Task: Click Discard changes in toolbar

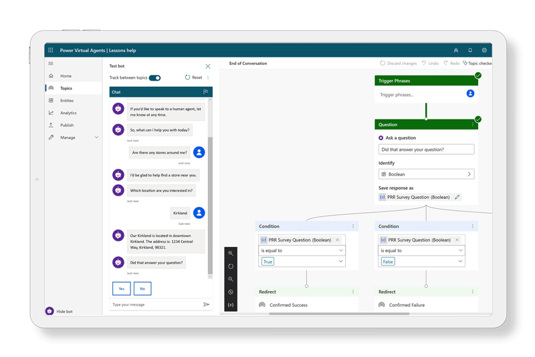Action: [x=398, y=63]
